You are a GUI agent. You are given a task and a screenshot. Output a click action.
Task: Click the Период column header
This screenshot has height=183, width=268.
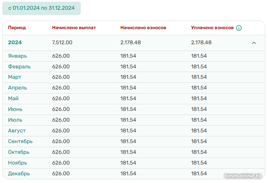[x=17, y=28]
